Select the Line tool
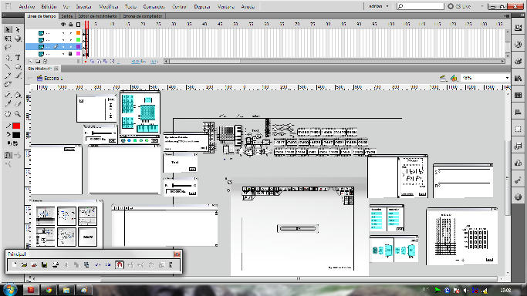 [x=8, y=67]
